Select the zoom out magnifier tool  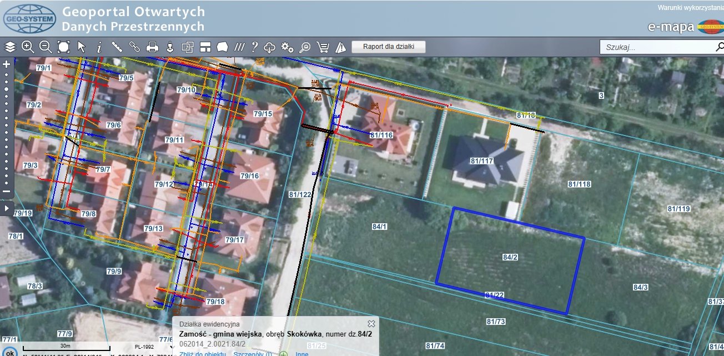pyautogui.click(x=46, y=47)
